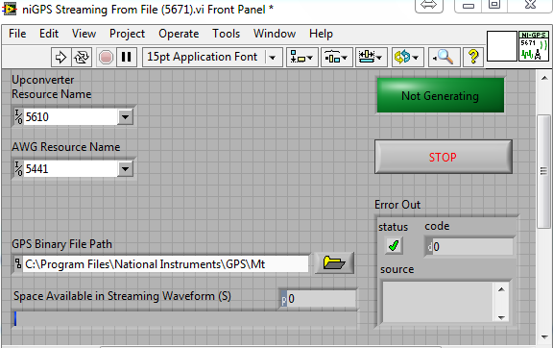Open the File menu
Viewport: 553px width, 348px height.
point(17,34)
